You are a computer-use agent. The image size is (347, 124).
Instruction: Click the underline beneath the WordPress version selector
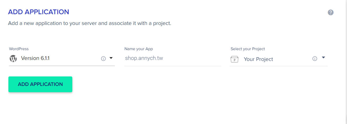(62, 66)
